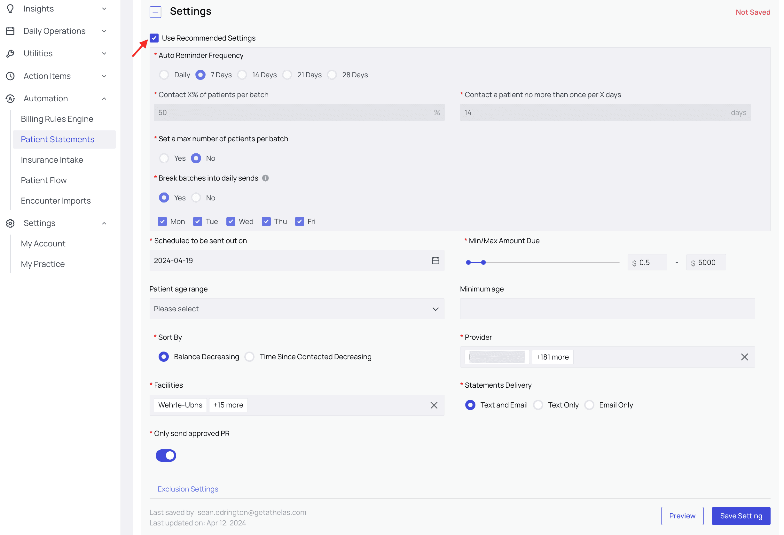Open Billing Rules Engine menu item
Viewport: 784px width, 535px height.
(57, 119)
